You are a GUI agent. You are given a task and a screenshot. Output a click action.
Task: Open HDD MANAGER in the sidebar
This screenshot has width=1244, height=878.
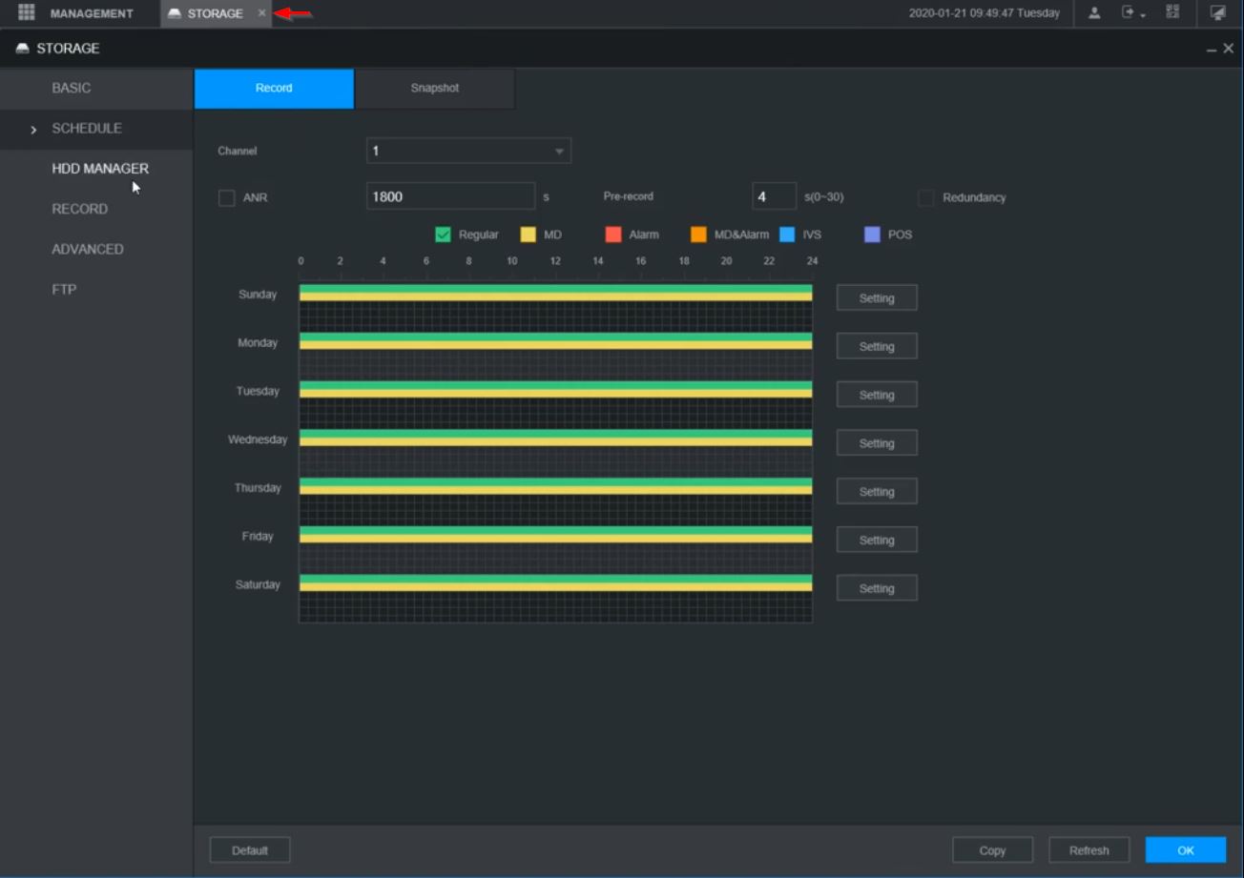pos(100,169)
